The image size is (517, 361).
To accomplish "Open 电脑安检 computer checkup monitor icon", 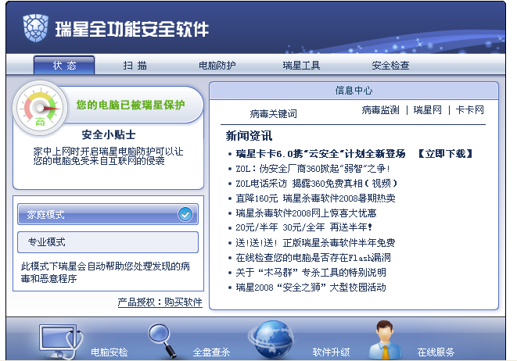I will click(x=60, y=341).
